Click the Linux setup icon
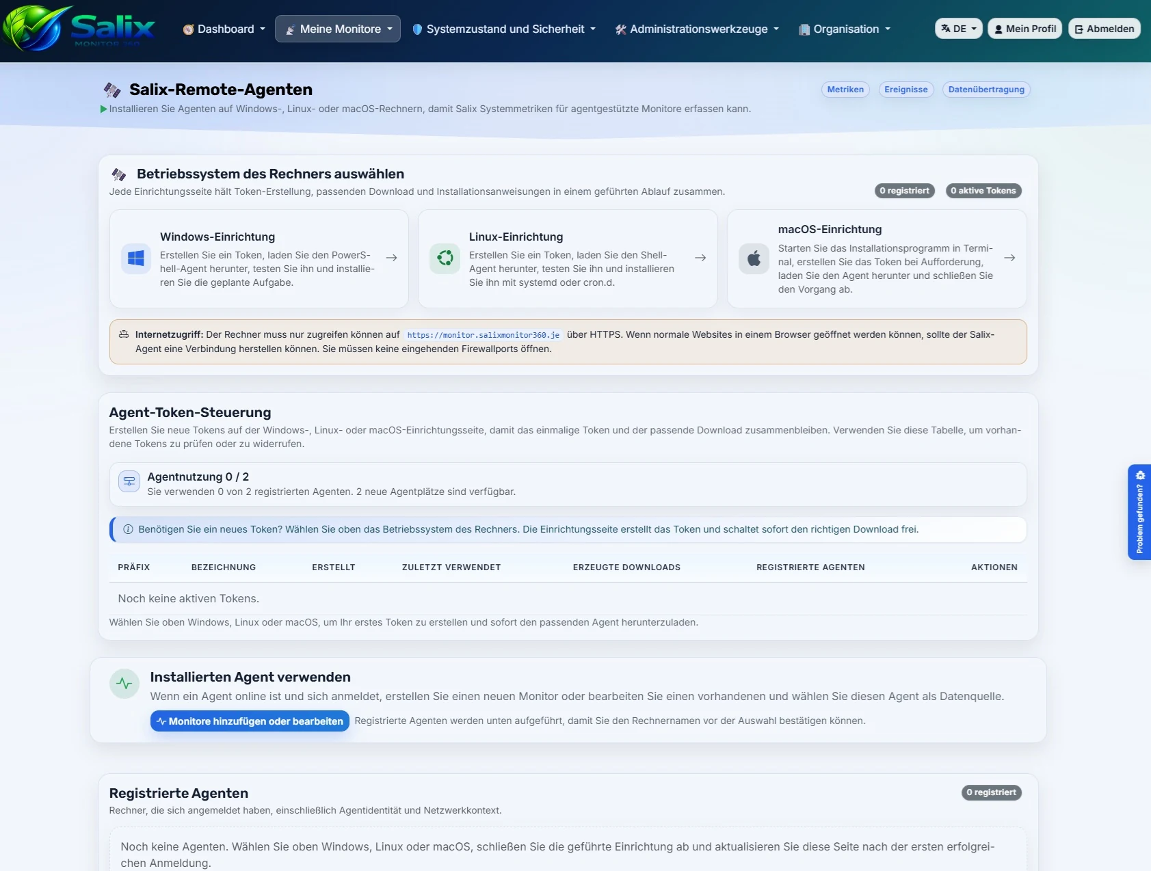This screenshot has width=1151, height=871. [445, 258]
